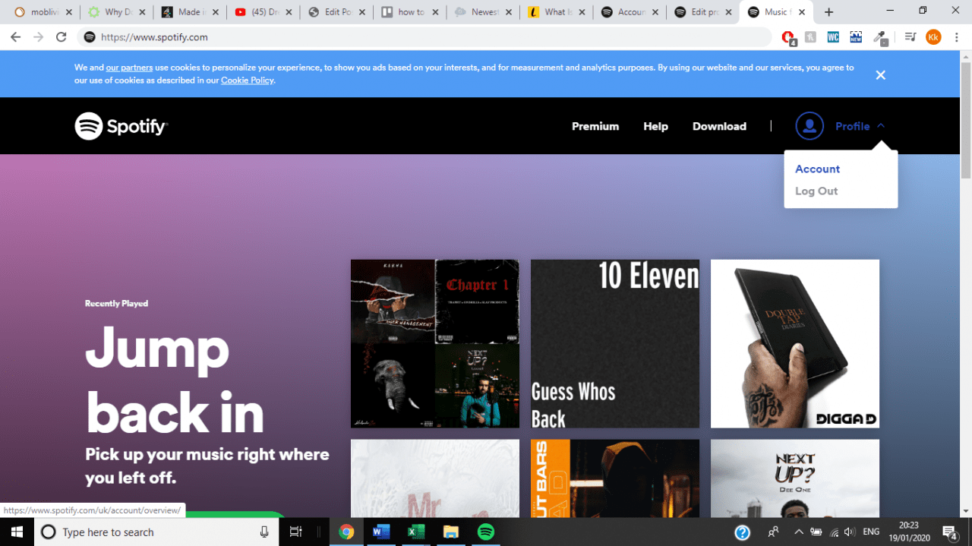This screenshot has width=972, height=546.
Task: Switch to the Spotify 'Accoun' tab
Action: point(628,12)
